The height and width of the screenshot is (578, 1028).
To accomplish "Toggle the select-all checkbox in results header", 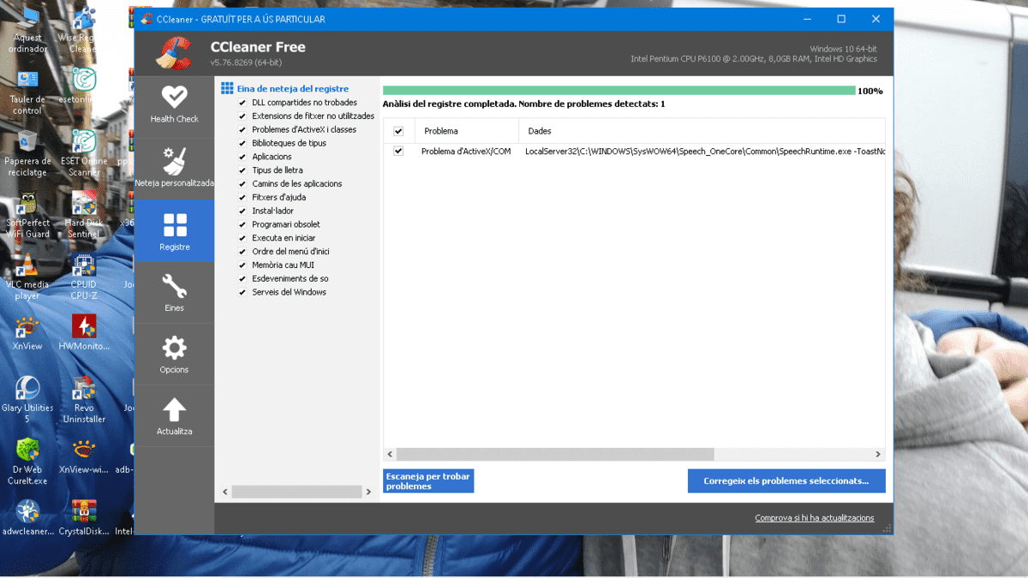I will click(x=398, y=131).
